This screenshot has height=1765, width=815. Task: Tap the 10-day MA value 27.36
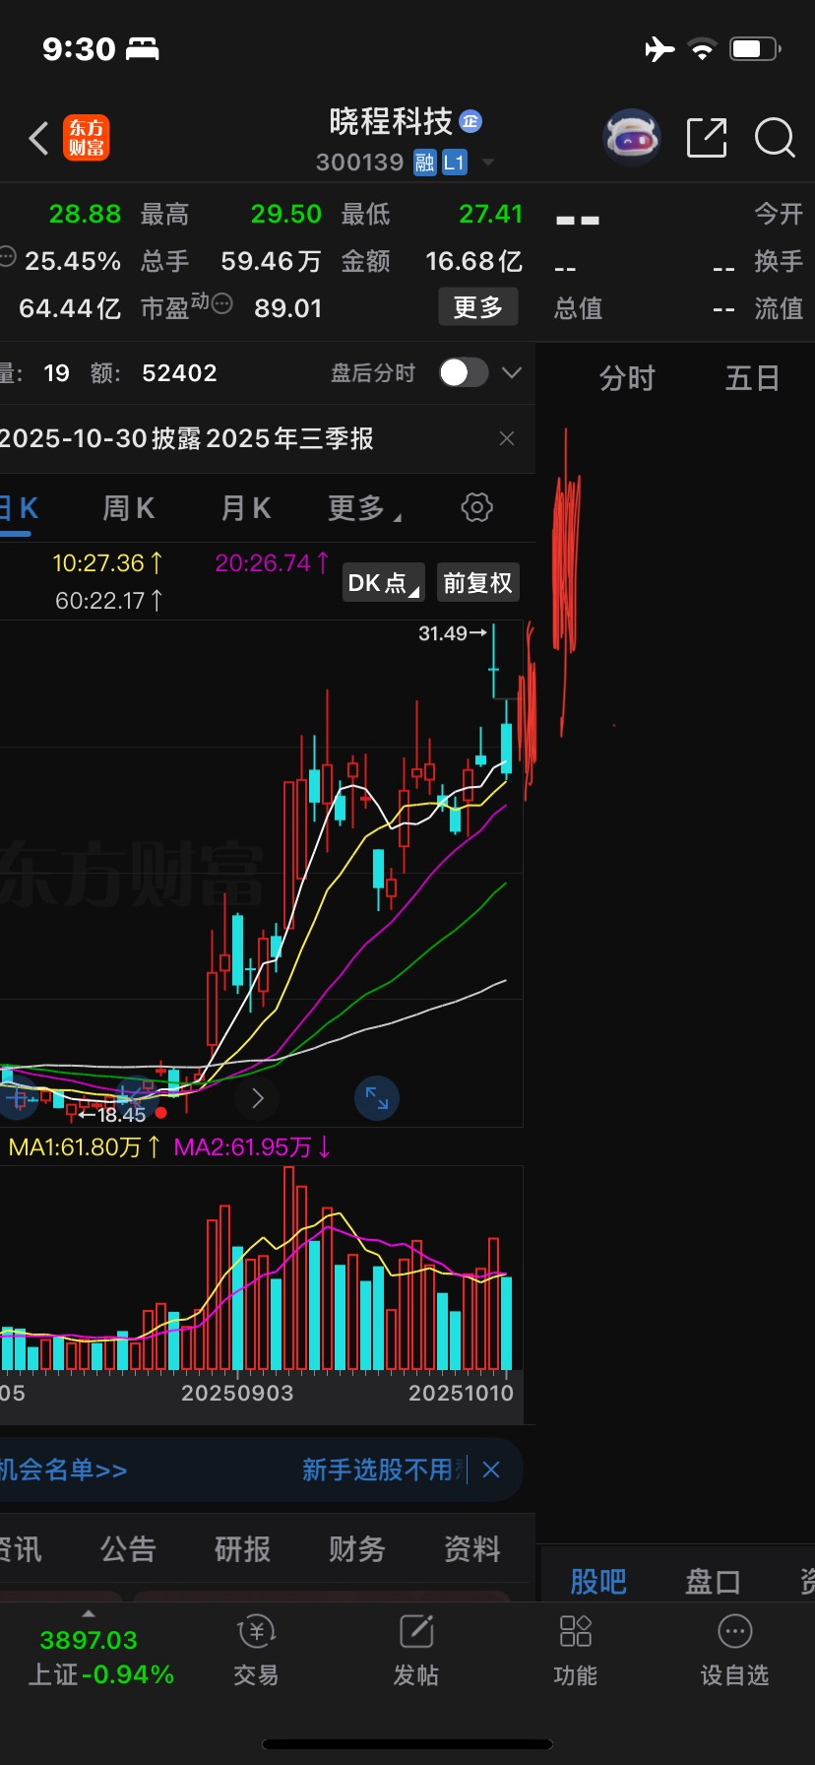click(x=108, y=563)
